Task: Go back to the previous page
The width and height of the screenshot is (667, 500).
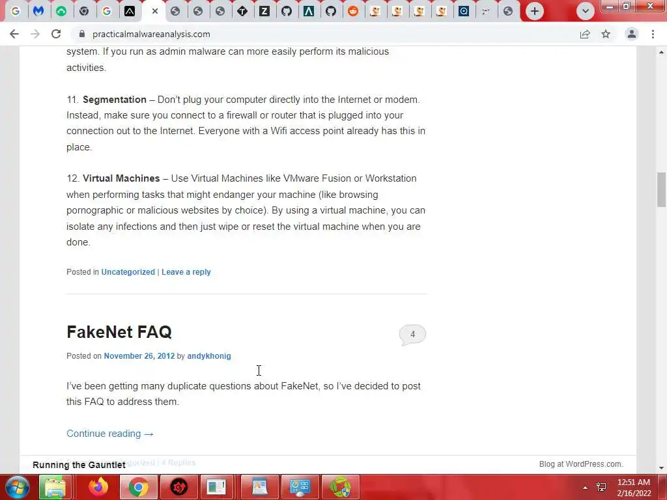Action: pos(14,34)
